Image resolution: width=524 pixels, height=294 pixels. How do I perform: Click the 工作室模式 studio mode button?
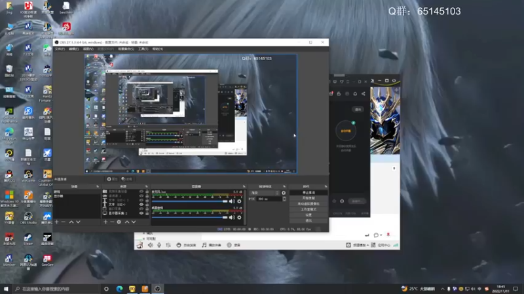click(309, 209)
